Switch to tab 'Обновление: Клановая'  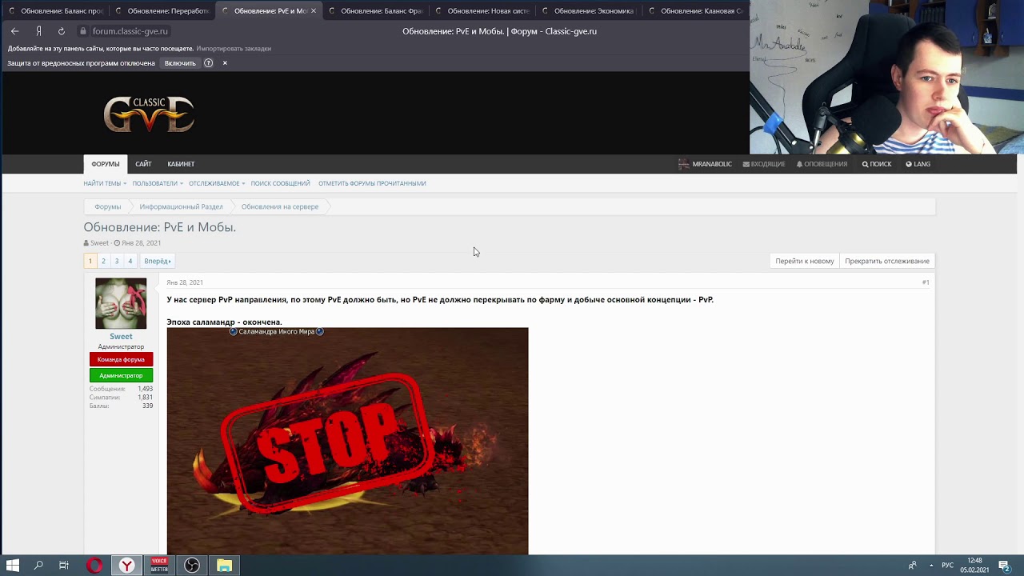(694, 11)
